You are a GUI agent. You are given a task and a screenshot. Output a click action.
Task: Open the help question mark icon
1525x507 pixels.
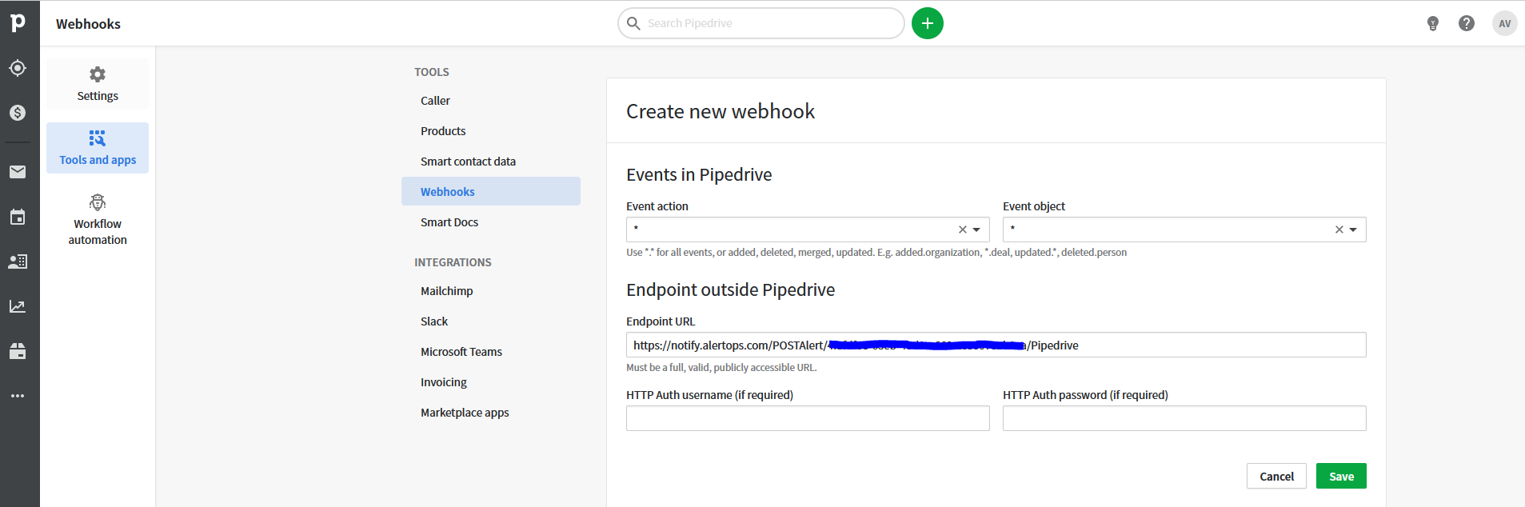click(1466, 23)
